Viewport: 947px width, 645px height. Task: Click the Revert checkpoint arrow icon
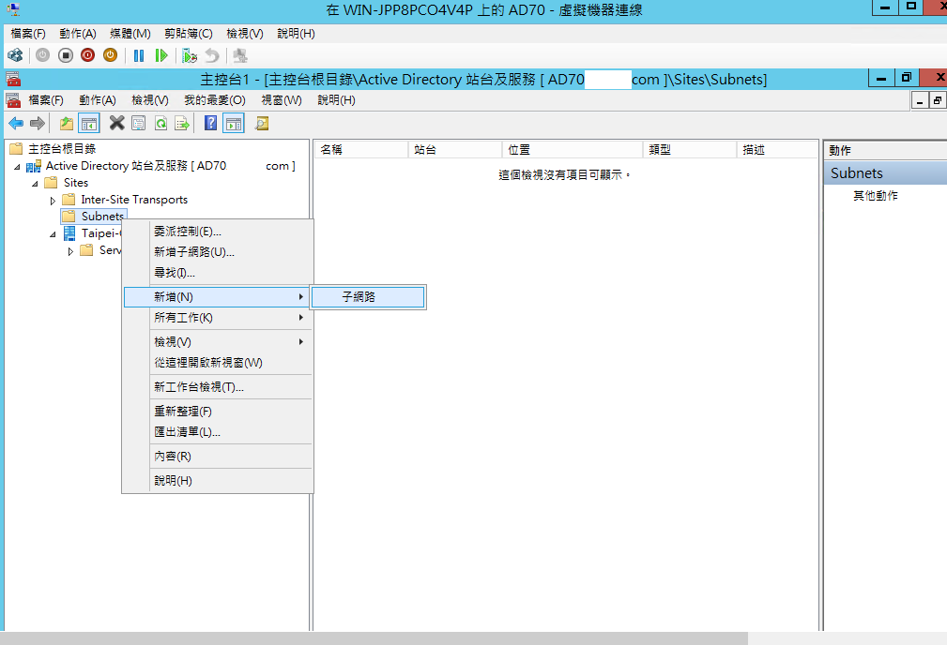point(212,55)
